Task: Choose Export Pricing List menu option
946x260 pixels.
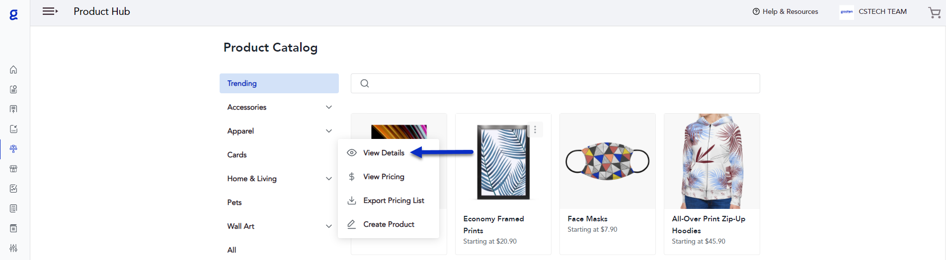Action: [x=394, y=200]
